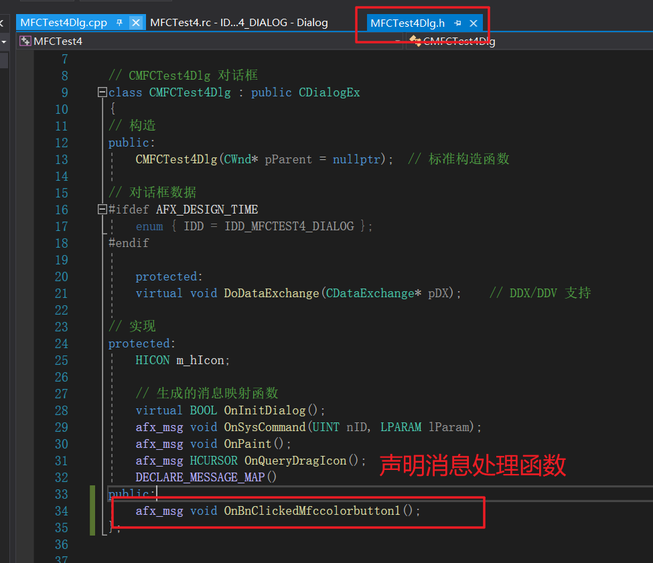653x563 pixels.
Task: Click the '// 实现' comment
Action: pyautogui.click(x=132, y=326)
